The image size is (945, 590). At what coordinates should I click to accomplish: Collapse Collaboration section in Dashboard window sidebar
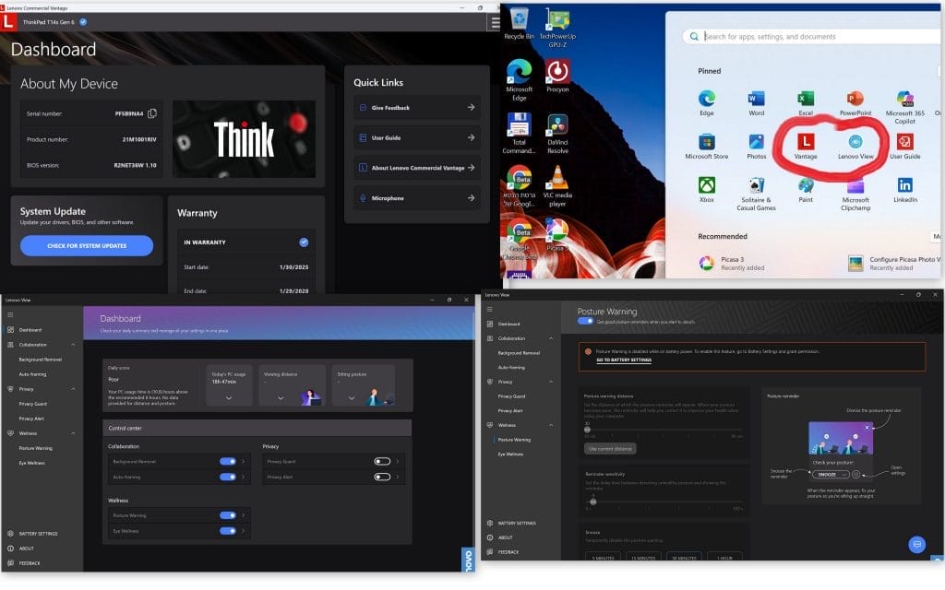74,345
